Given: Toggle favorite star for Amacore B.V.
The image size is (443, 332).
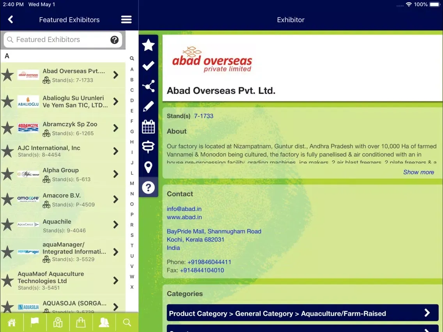Looking at the screenshot, I should pos(8,200).
